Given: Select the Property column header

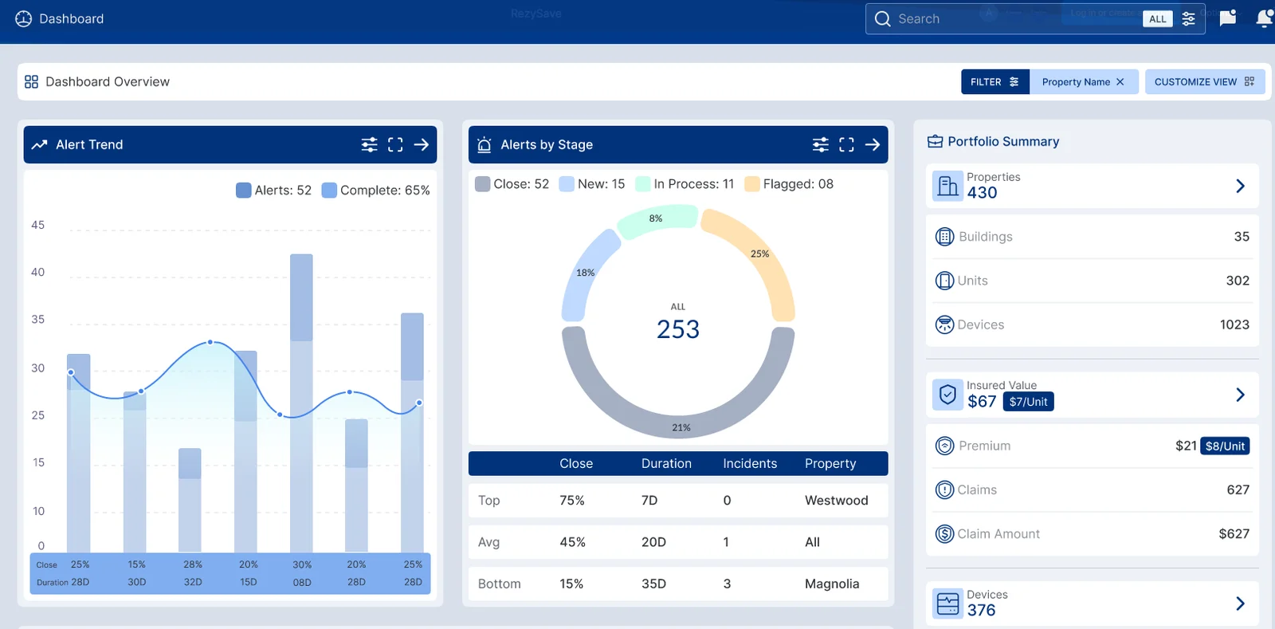Looking at the screenshot, I should (830, 464).
